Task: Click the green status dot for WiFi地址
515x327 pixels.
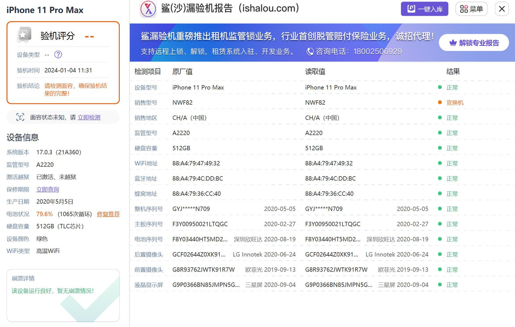Action: click(x=440, y=163)
